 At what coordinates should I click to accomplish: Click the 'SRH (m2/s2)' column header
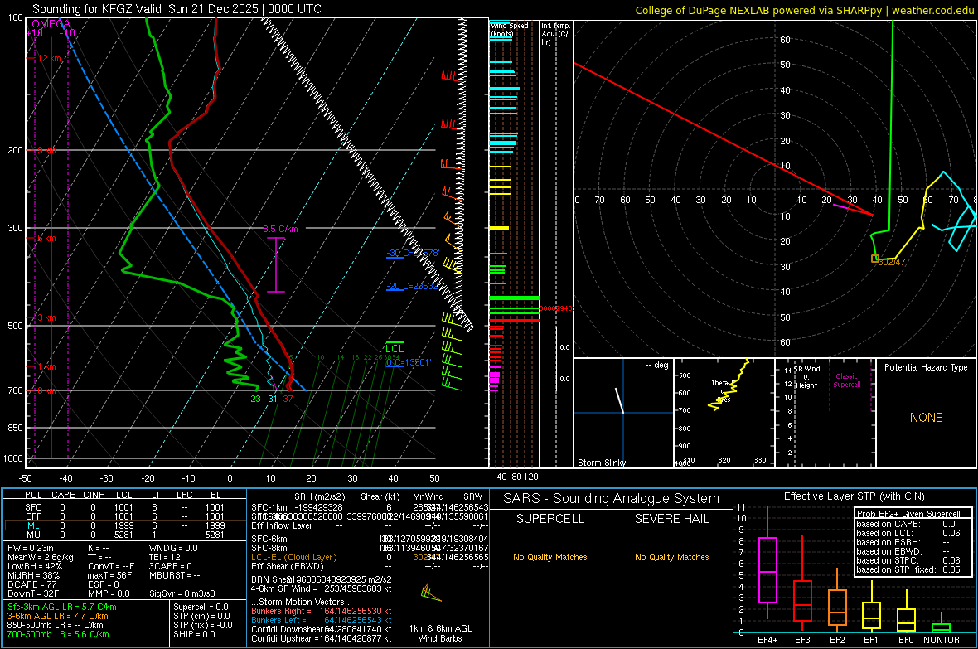pyautogui.click(x=322, y=496)
